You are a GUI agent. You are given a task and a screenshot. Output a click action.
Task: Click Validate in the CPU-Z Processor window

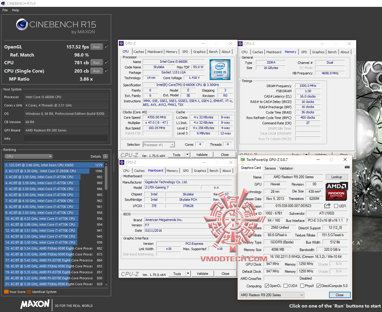(x=202, y=155)
